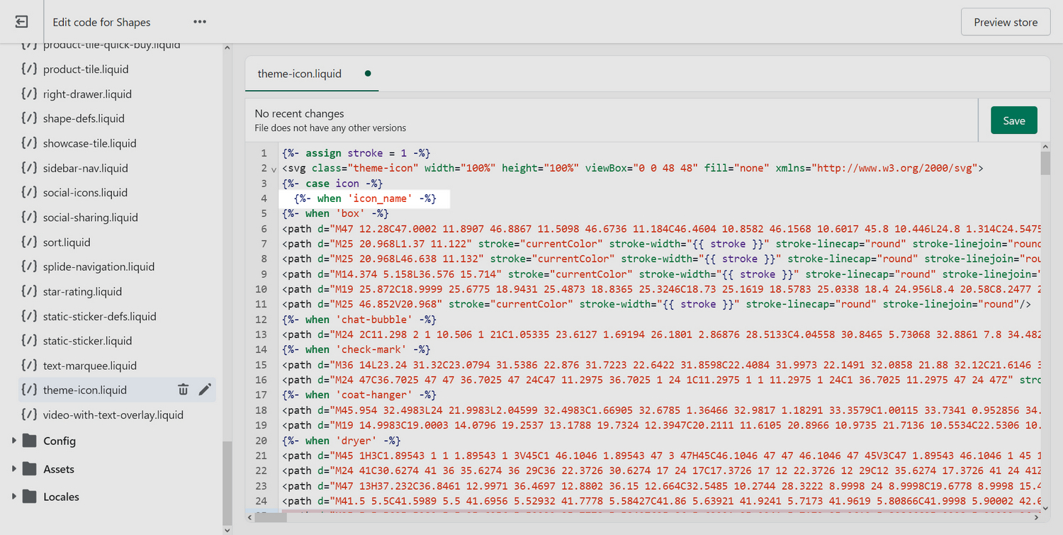Click the splide-navigation.liquid file icon

coord(28,266)
